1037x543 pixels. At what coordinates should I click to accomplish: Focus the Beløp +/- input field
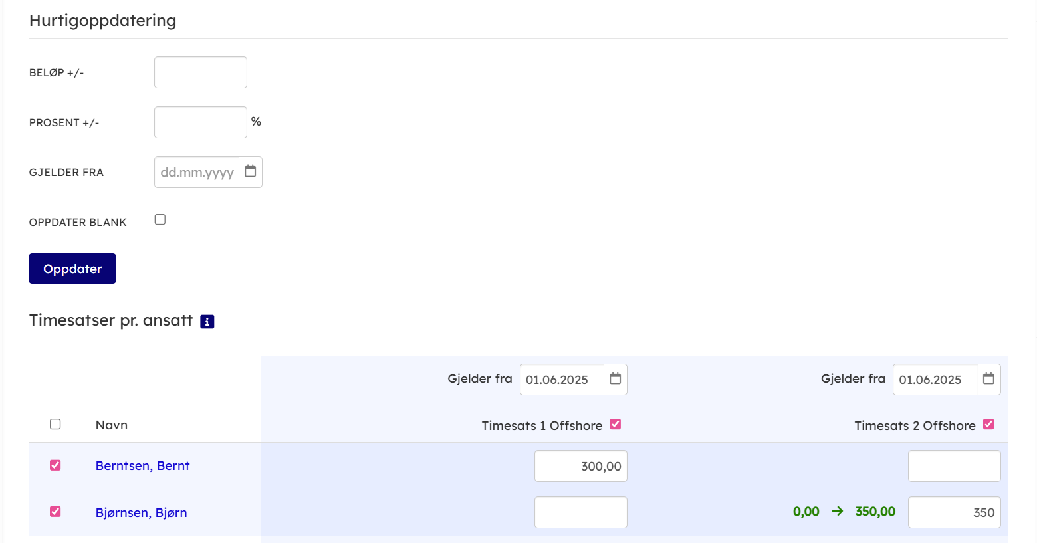pyautogui.click(x=201, y=72)
